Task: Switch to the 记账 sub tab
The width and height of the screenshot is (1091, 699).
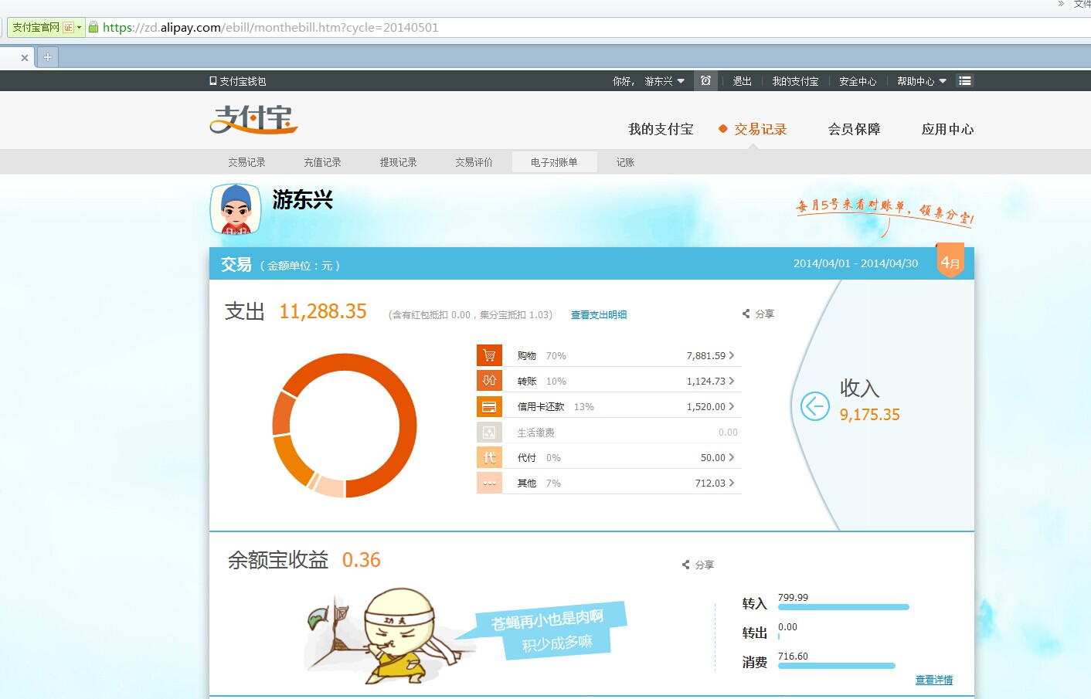Action: tap(625, 162)
